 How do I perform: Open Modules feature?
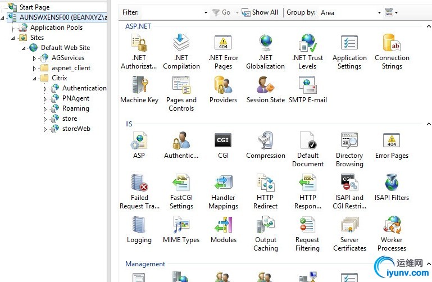tap(224, 229)
